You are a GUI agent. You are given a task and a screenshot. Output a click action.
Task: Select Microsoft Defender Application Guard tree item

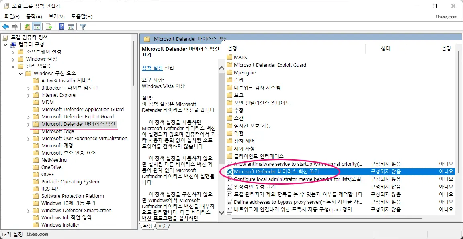[x=82, y=110]
